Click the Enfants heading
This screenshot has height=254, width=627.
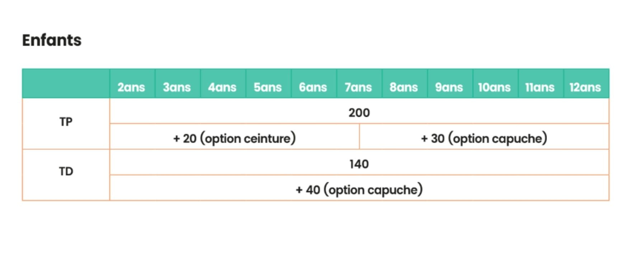click(x=52, y=40)
